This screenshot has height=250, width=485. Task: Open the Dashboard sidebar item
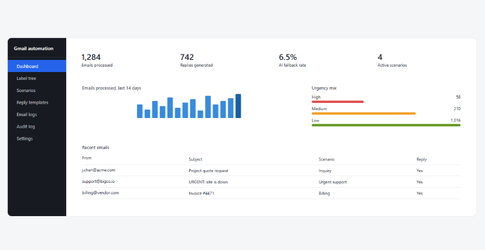(x=37, y=66)
